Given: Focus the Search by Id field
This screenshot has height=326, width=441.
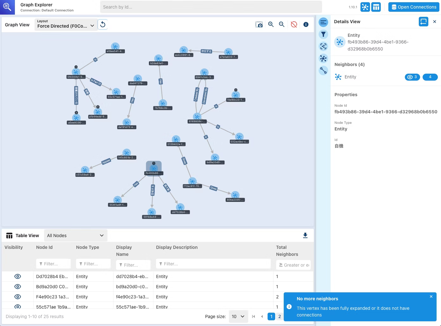Looking at the screenshot, I should tap(211, 7).
